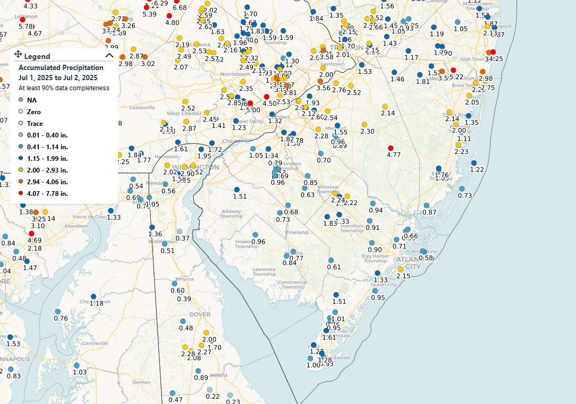Click the 0.94 station dot east of Hamilton Township
Image resolution: width=576 pixels, height=404 pixels.
(373, 203)
